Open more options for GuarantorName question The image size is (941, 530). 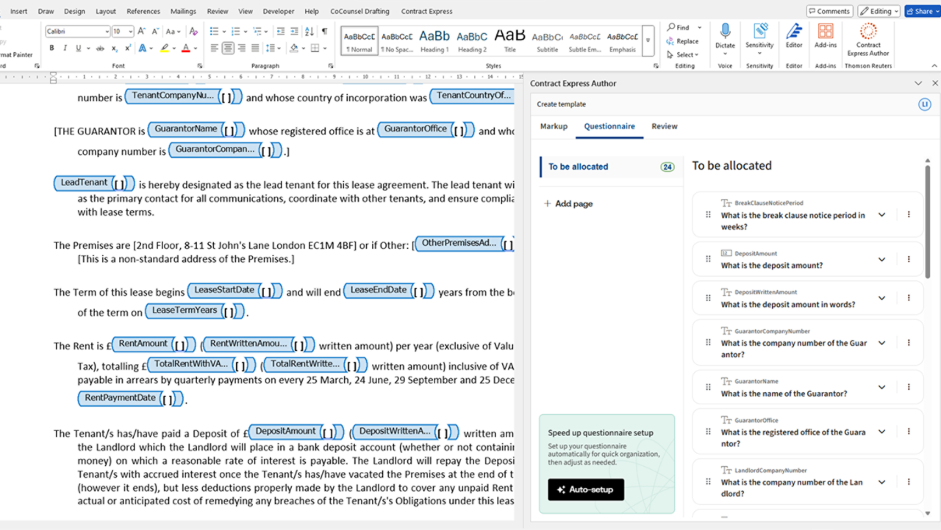(x=909, y=387)
